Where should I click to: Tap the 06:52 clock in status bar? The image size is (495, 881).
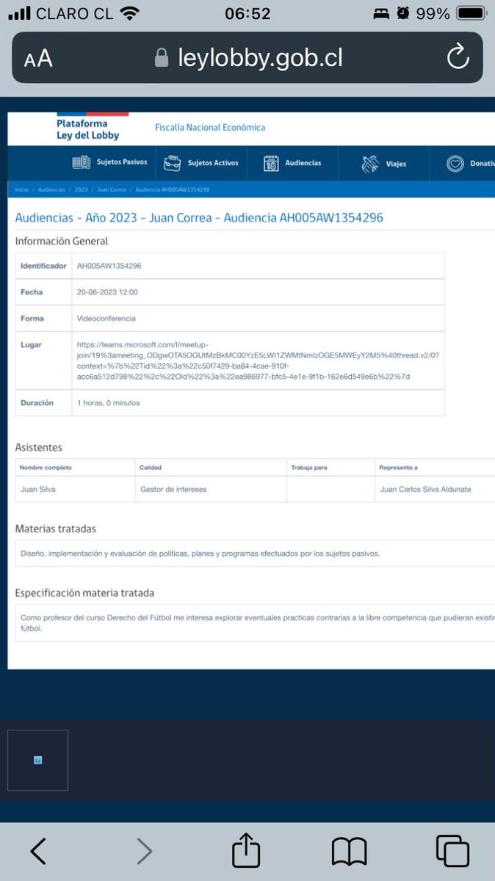(x=247, y=13)
